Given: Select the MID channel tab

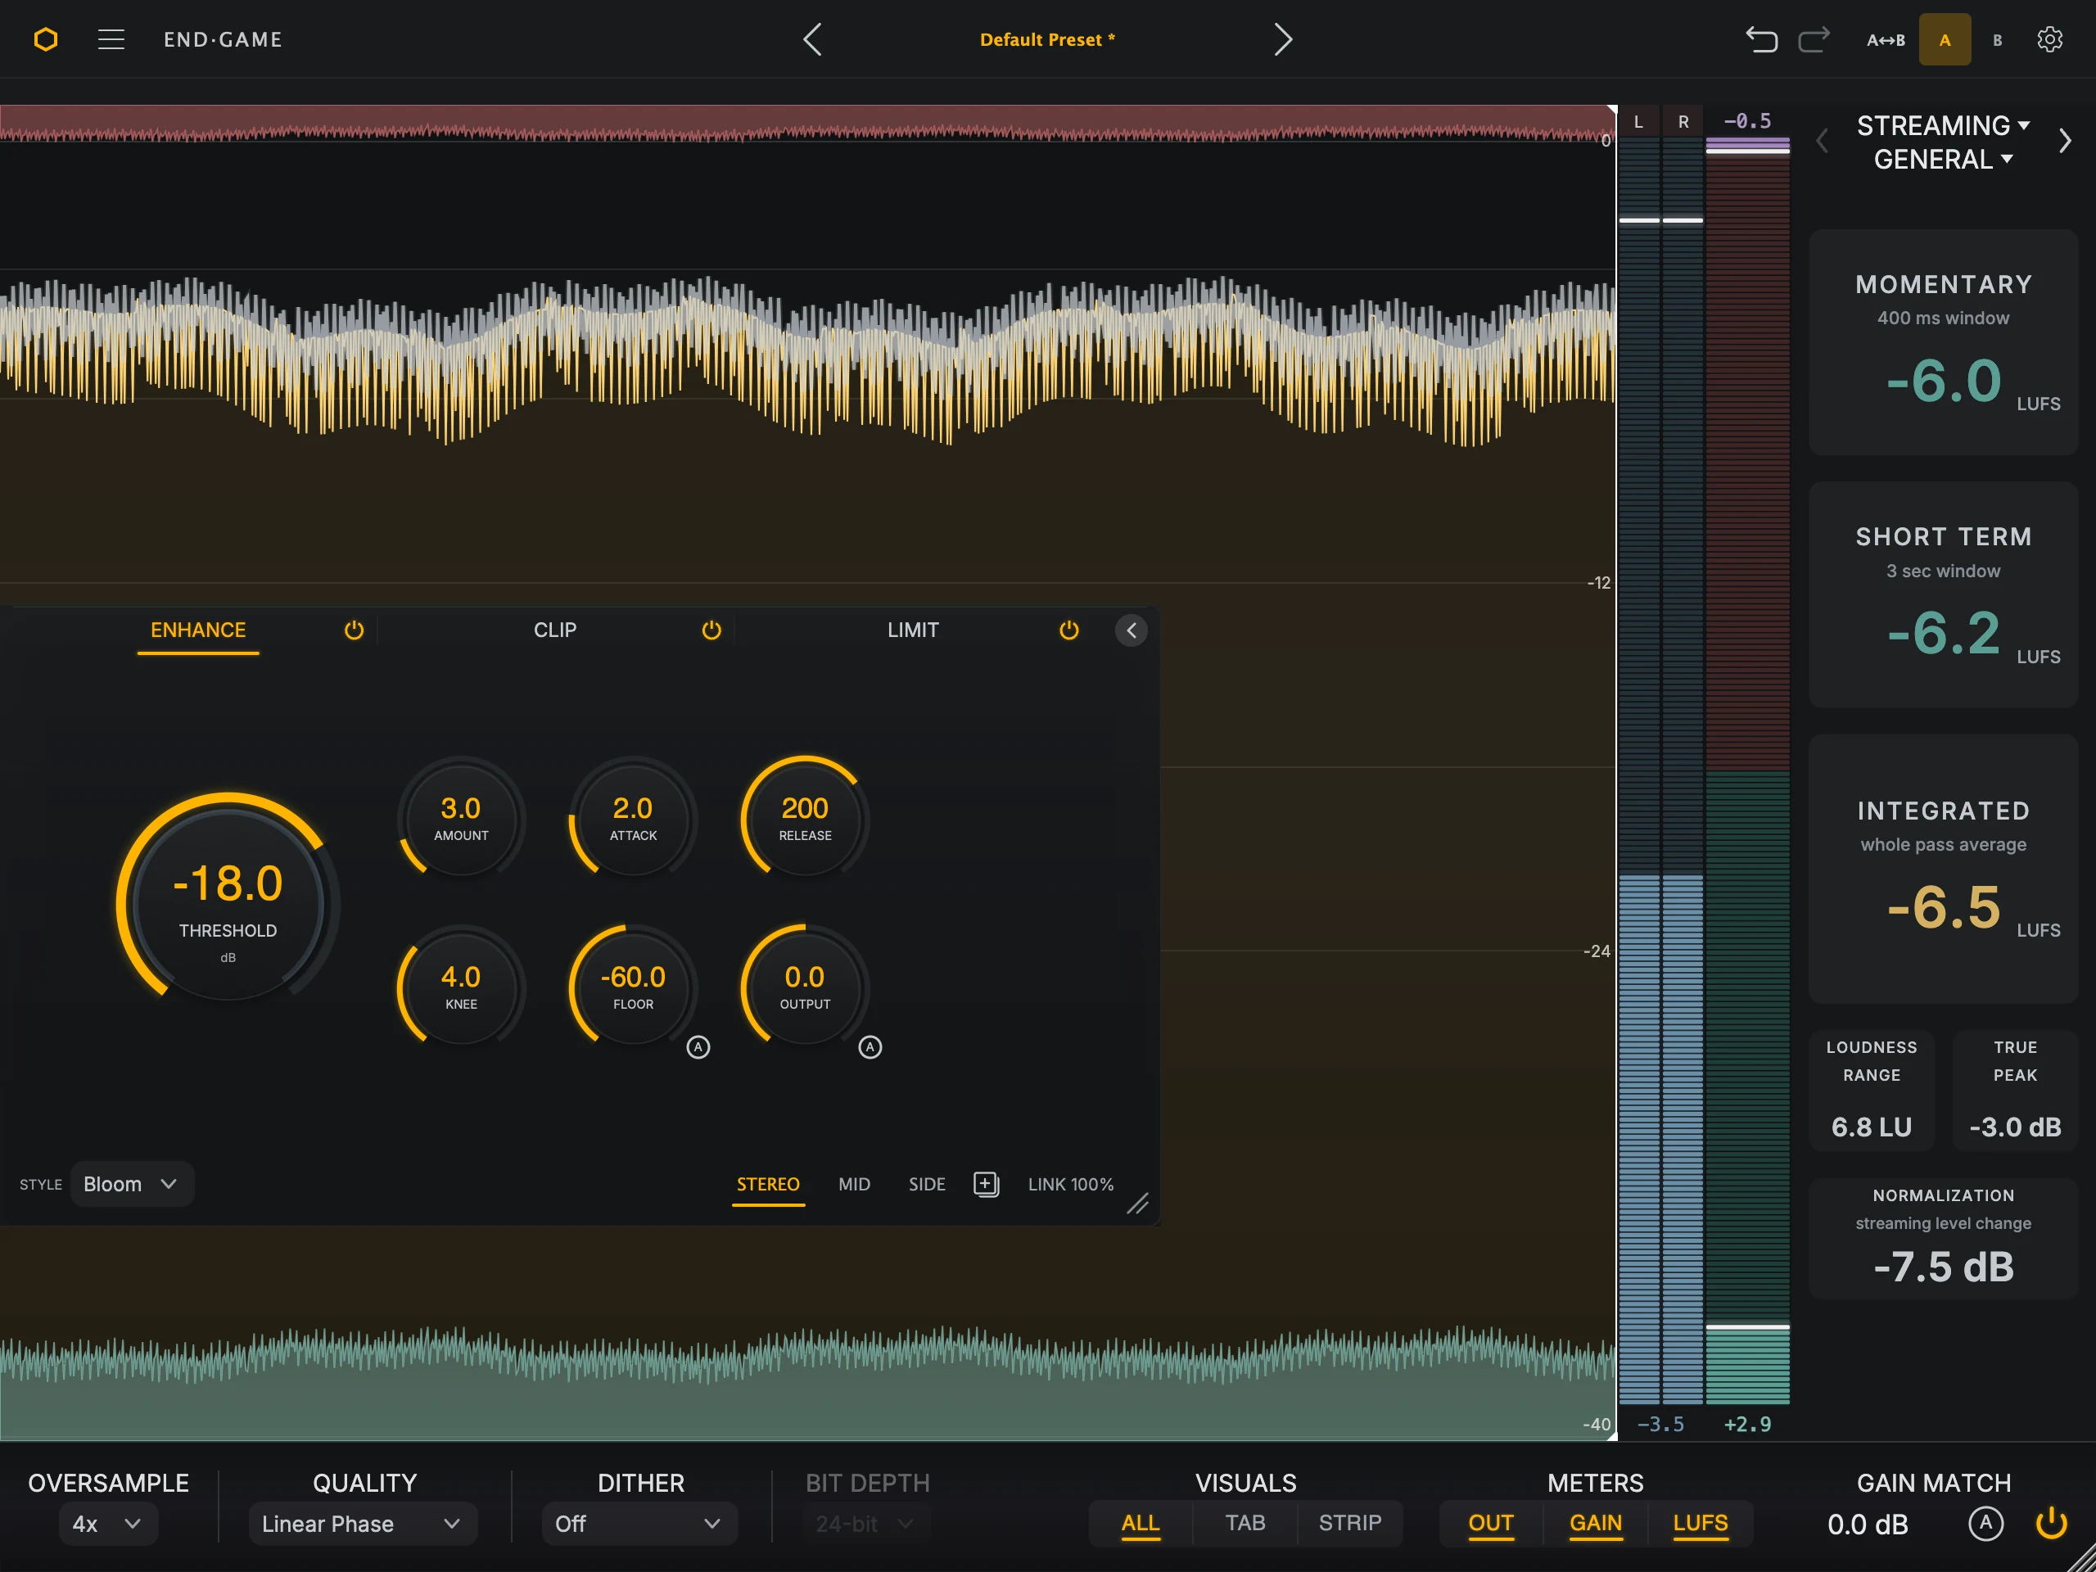Looking at the screenshot, I should 855,1185.
